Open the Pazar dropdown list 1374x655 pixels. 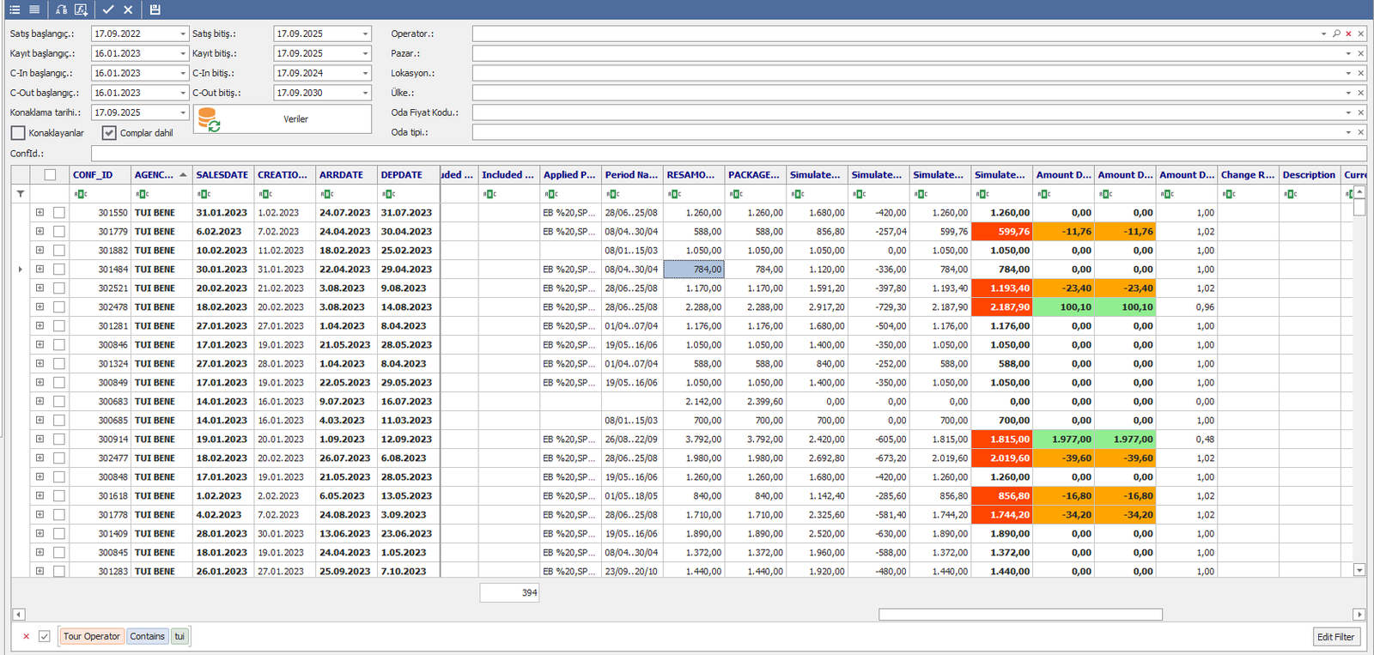(x=1348, y=54)
